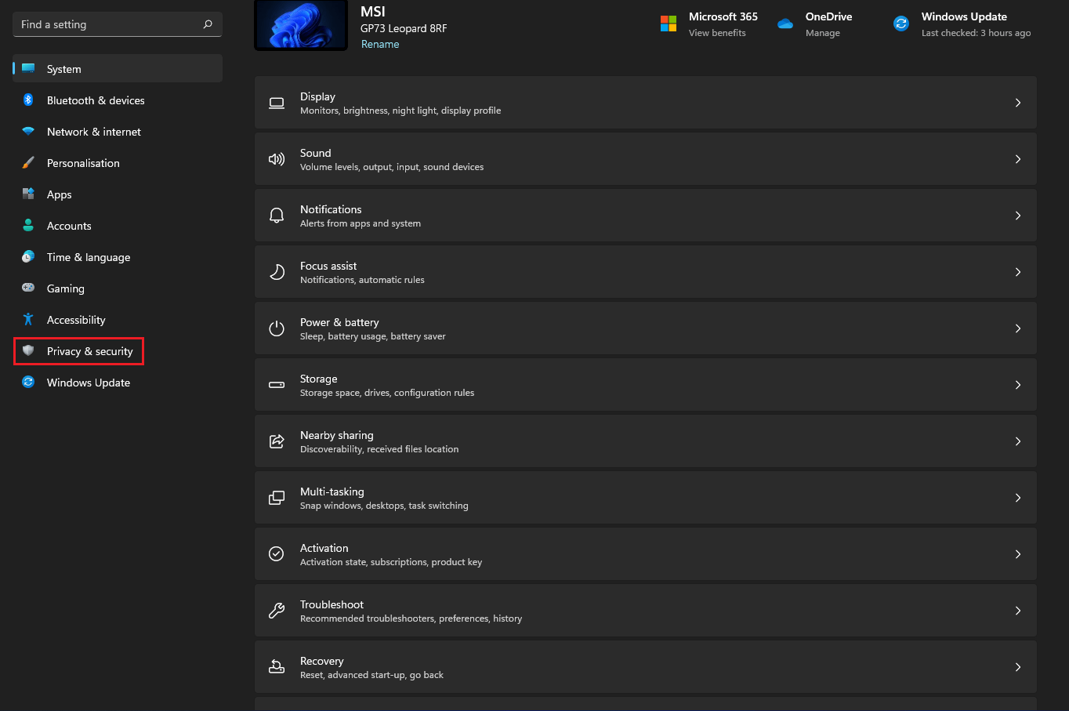
Task: Open the Apps settings category
Action: pyautogui.click(x=59, y=194)
